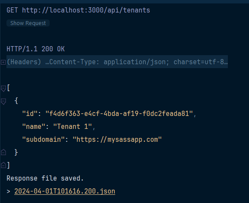Viewport: 249px width, 203px height.
Task: Click the tenant id UUID value
Action: (119, 113)
